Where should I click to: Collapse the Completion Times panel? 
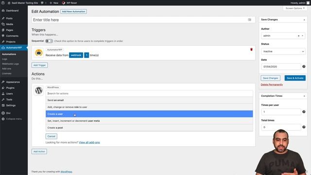304,96
